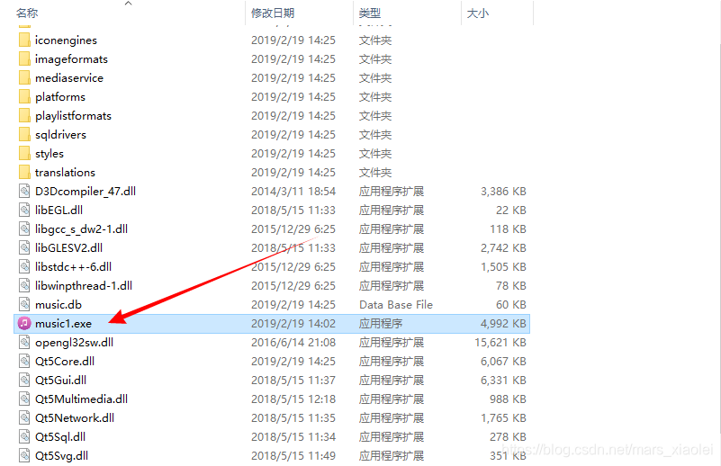Click the 4,992 KB size of music1.exe
Screen dimensions: 721x466
(x=503, y=324)
